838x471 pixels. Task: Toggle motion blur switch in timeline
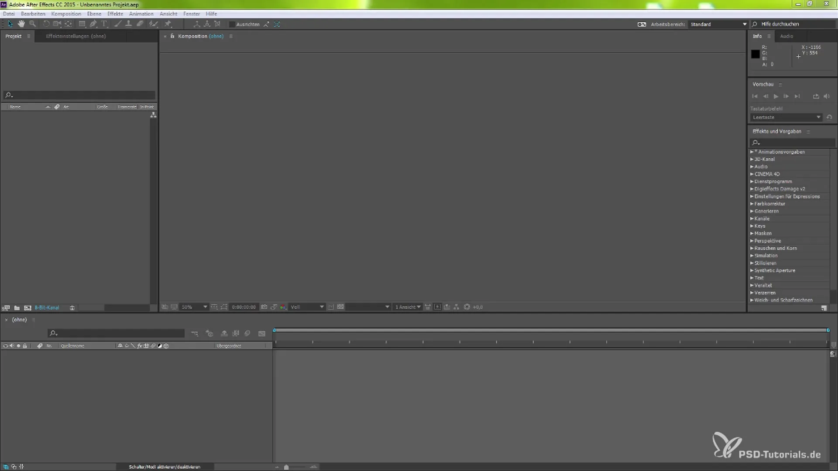247,334
